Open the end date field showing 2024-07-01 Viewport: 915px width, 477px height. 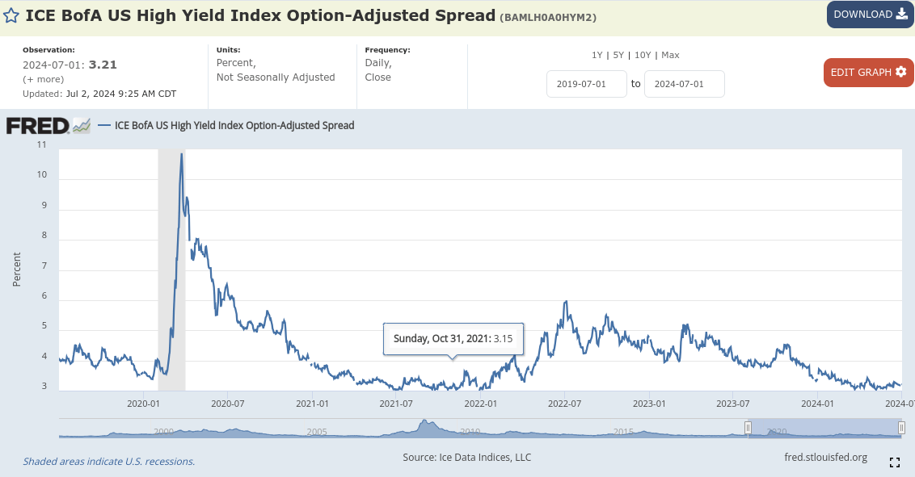[x=684, y=83]
